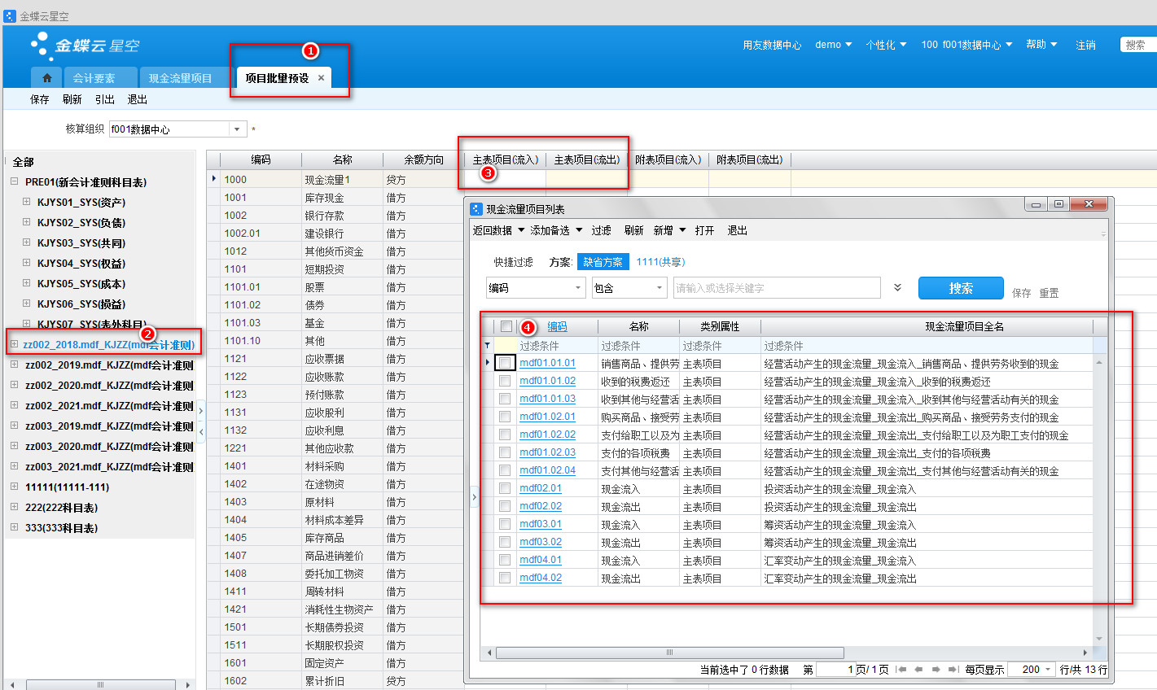The width and height of the screenshot is (1157, 690).
Task: Tick the checkbox for mdf01.01.02 row
Action: [x=505, y=381]
